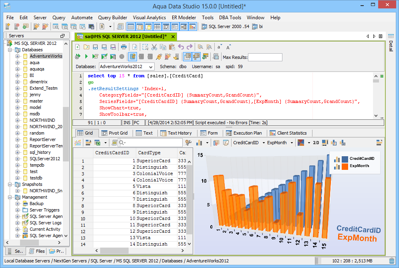Click the Paste clipboard icon

[x=172, y=47]
